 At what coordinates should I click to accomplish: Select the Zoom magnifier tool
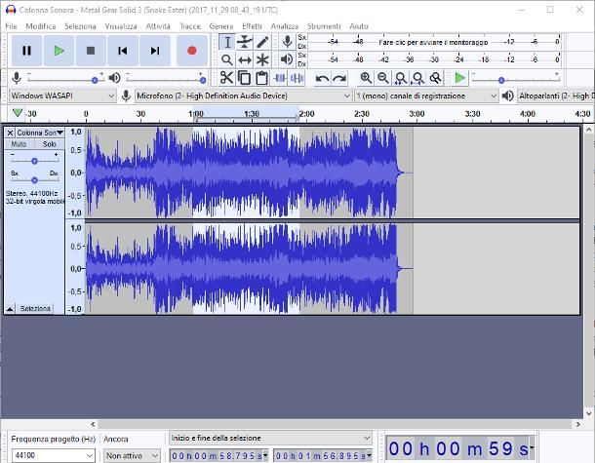(x=227, y=59)
